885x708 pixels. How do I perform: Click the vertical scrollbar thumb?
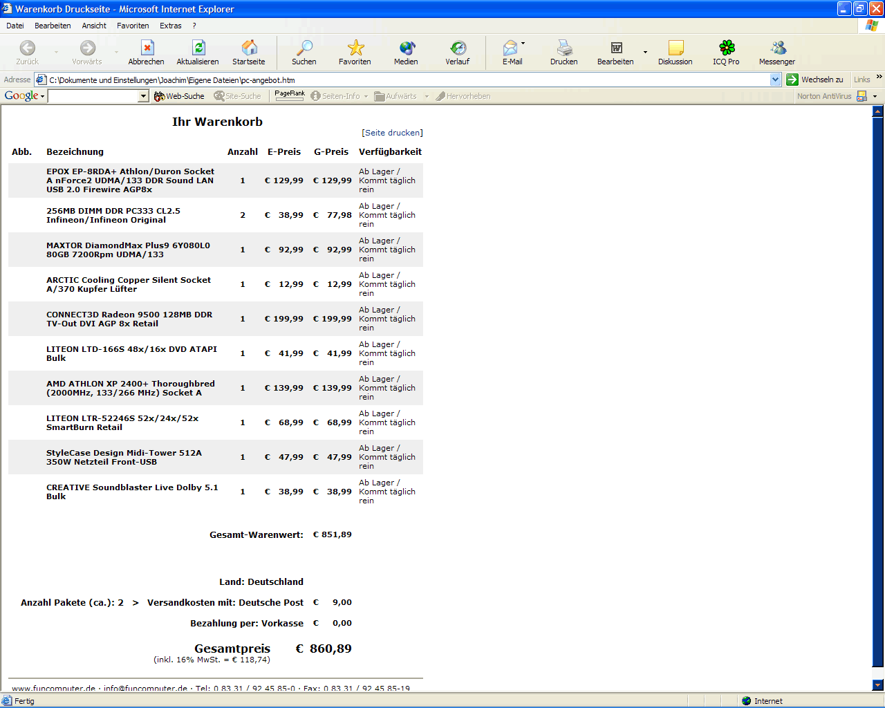[878, 391]
